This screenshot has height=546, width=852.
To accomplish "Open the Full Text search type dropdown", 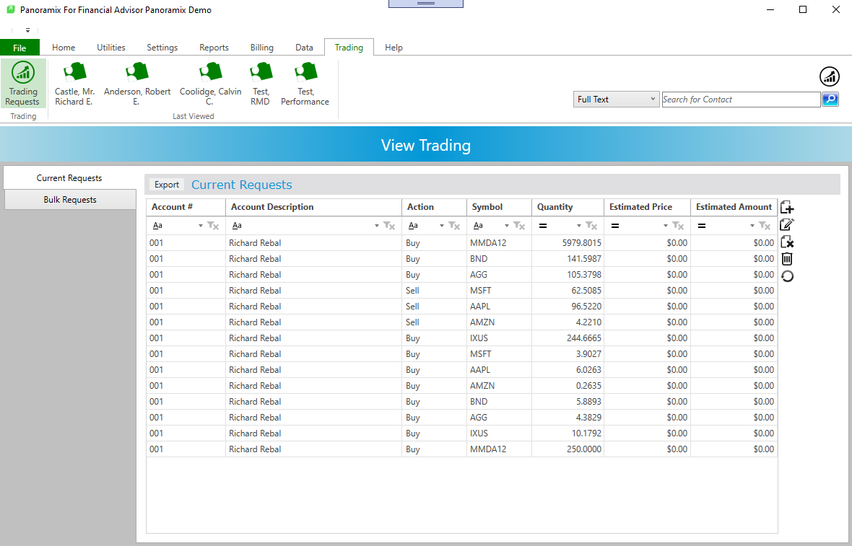I will tap(616, 100).
